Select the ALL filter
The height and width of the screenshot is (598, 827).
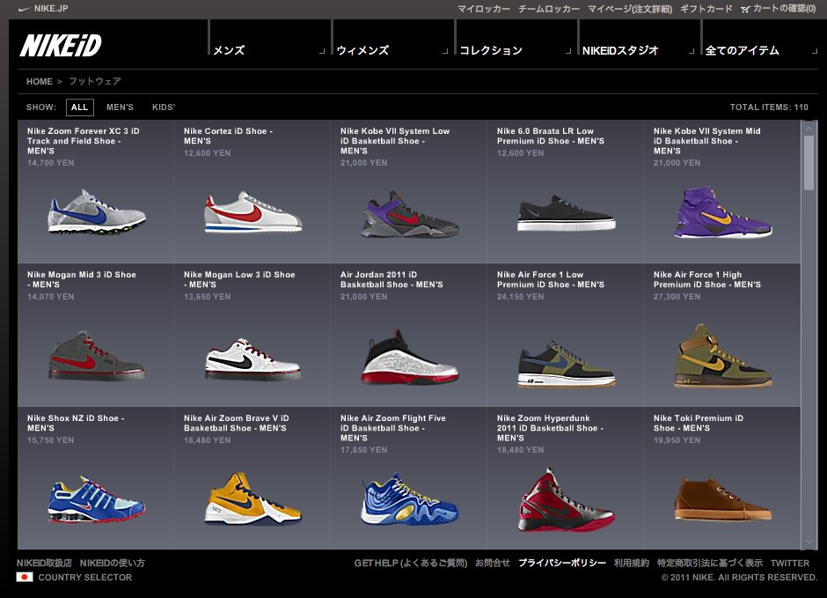(80, 107)
